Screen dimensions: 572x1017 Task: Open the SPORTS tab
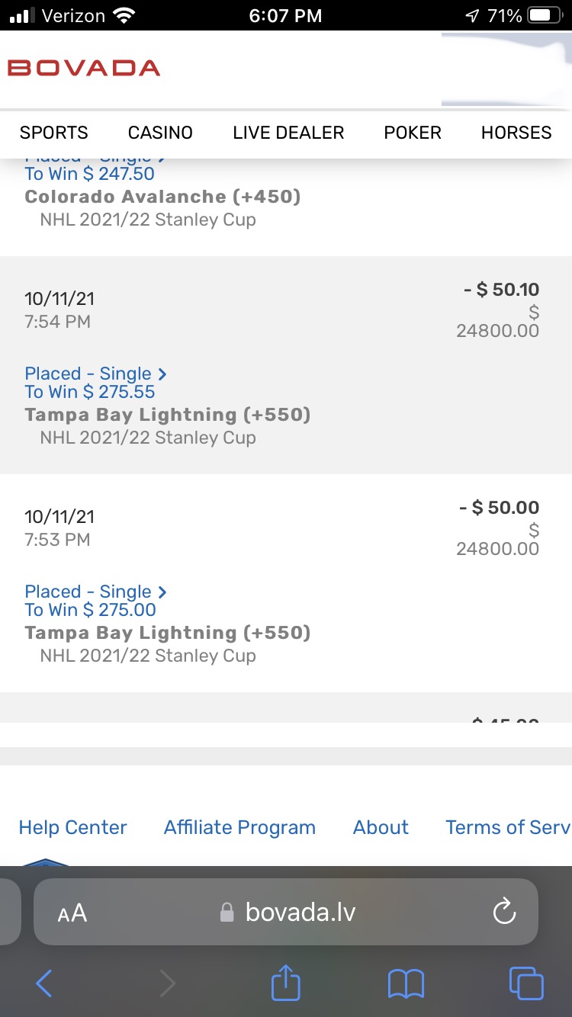click(x=54, y=133)
